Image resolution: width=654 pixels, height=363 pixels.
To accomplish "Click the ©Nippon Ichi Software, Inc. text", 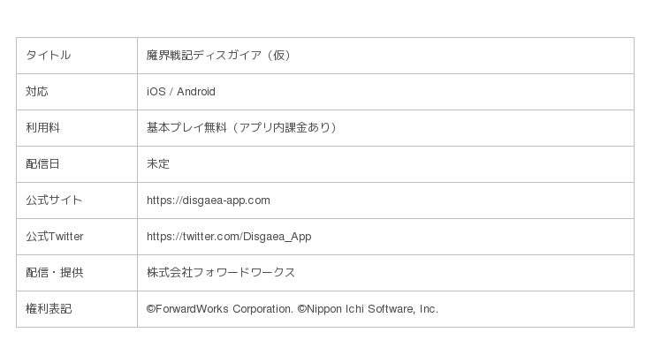I will (368, 309).
